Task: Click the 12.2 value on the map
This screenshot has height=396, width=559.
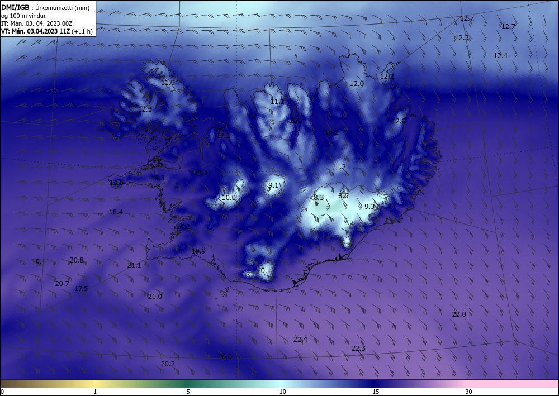Action: coord(387,76)
